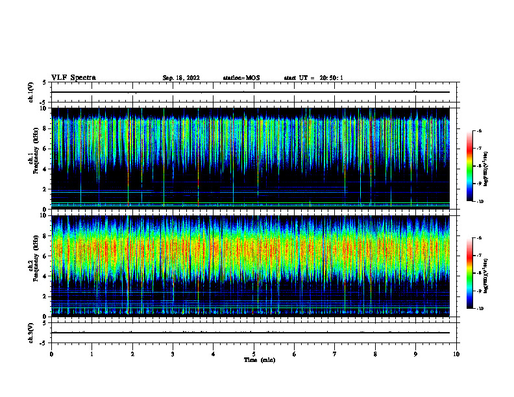Click time axis tick label "4"
Viewport: 514px width, 397px height.
tap(213, 354)
